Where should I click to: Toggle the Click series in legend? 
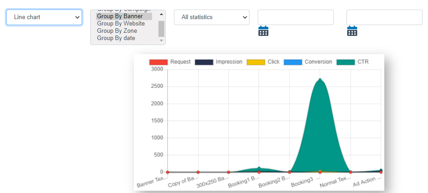tap(255, 62)
